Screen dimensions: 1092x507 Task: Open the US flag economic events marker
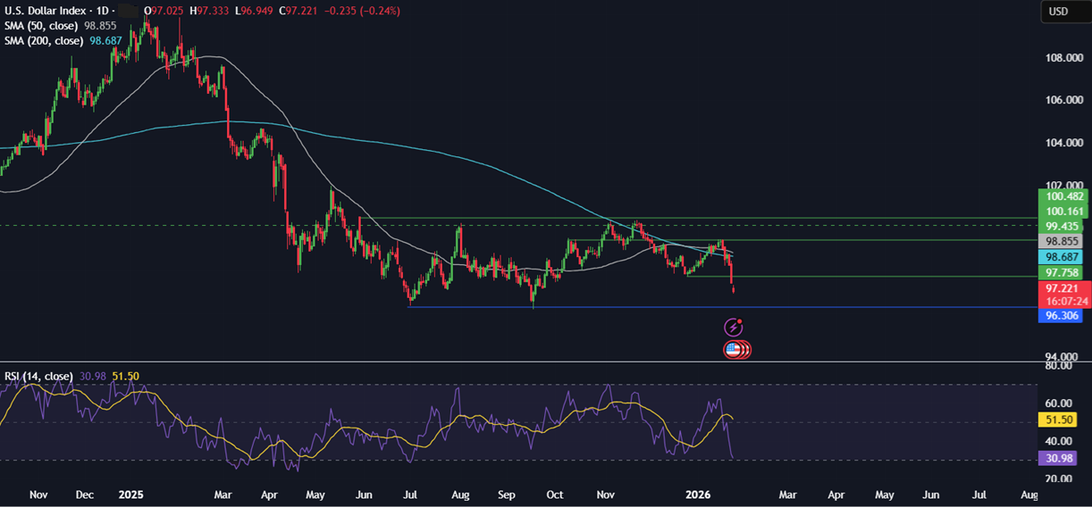[735, 350]
